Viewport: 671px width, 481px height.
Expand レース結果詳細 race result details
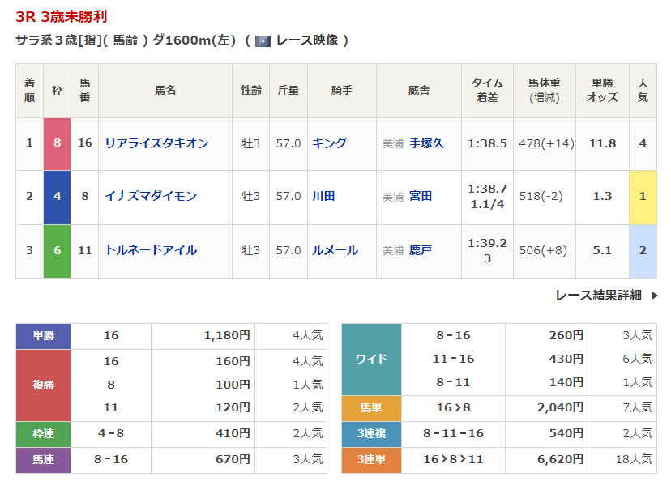tap(598, 296)
